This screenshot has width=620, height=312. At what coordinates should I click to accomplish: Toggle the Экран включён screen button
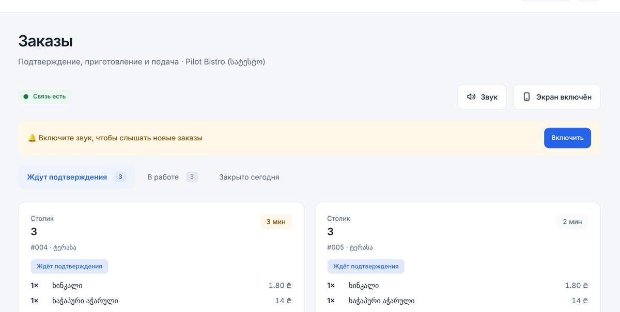556,97
